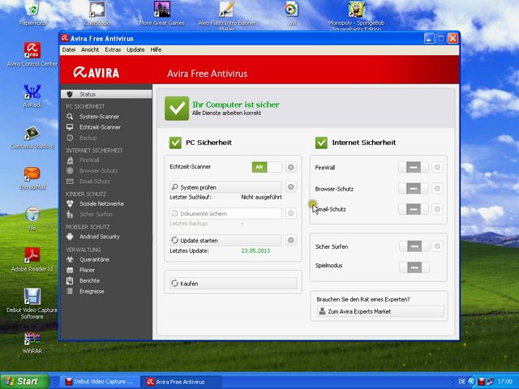Click the Browser-Schutz settings gear icon

tap(437, 188)
